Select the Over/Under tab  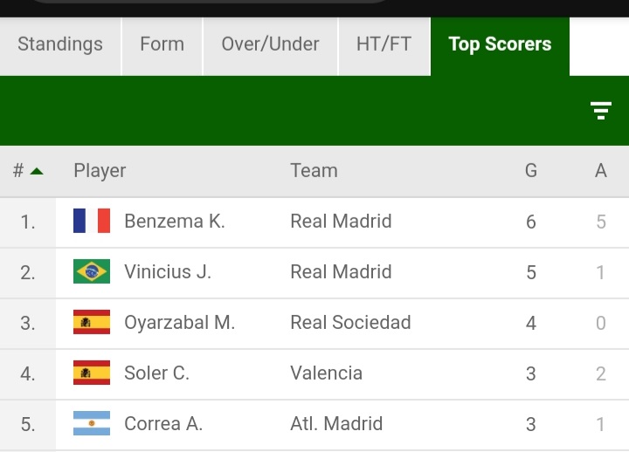tap(270, 45)
